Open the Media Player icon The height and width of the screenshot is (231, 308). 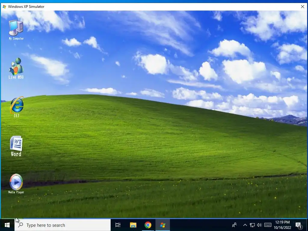16,184
